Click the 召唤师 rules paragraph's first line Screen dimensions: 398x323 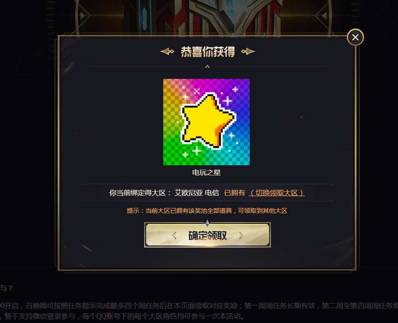[199, 306]
